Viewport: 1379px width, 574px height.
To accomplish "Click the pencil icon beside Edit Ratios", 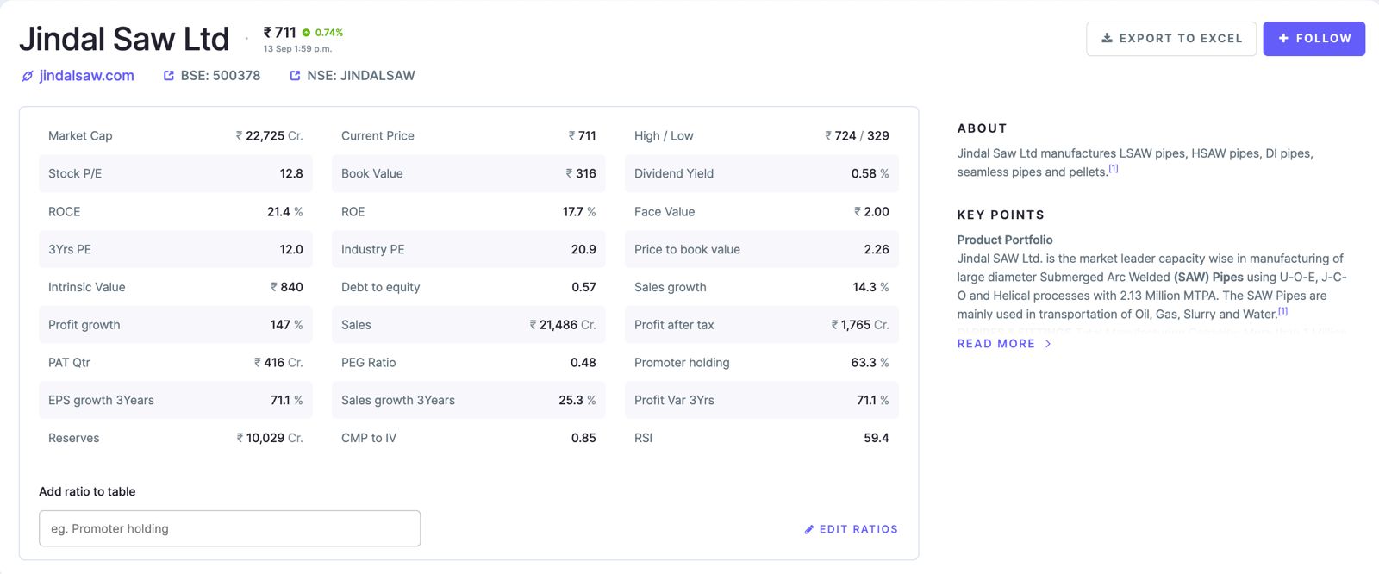I will (809, 529).
